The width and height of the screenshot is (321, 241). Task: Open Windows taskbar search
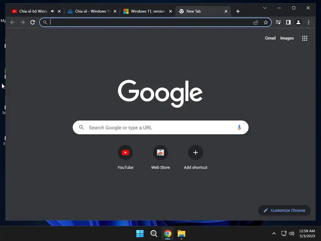point(154,233)
